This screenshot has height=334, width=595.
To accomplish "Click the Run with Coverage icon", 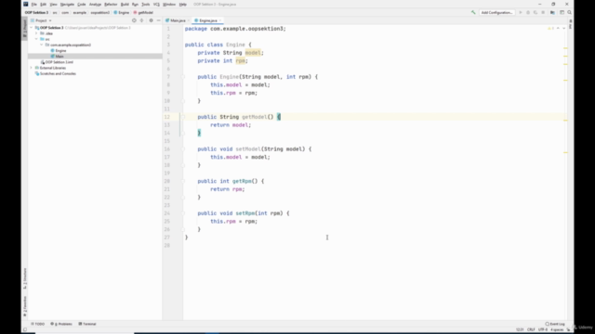I will (535, 12).
